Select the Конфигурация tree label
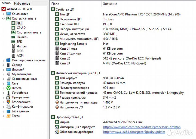 point(22,107)
